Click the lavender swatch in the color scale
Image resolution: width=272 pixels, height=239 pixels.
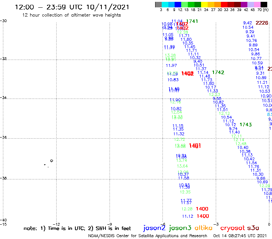[250, 4]
